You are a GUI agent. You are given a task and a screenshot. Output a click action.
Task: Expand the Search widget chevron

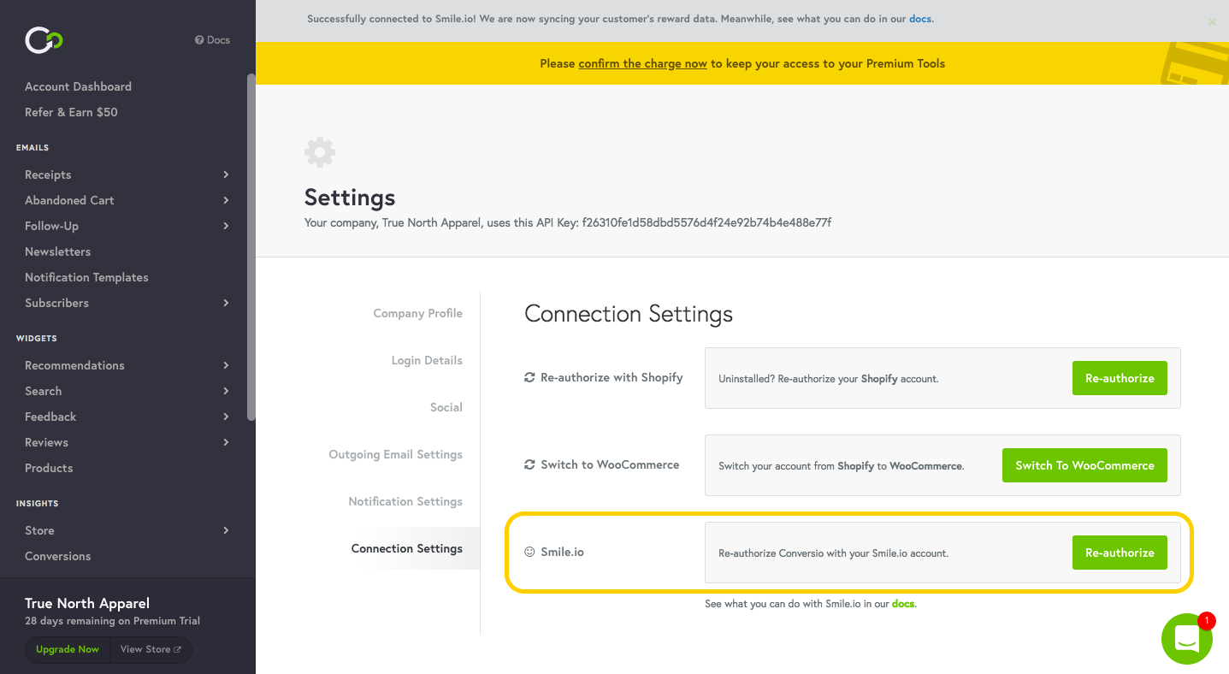(x=226, y=391)
